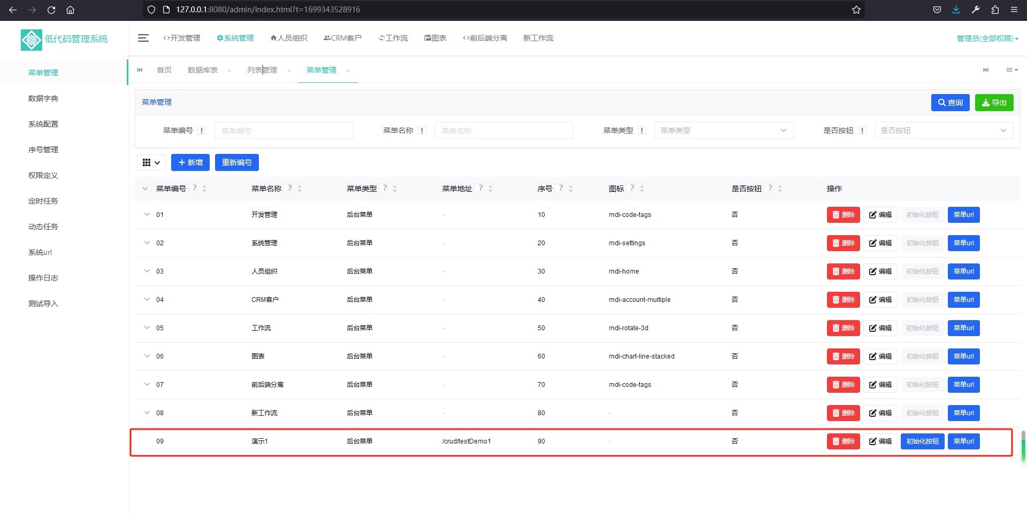Bookmark page with the star icon
The height and width of the screenshot is (513, 1027).
856,10
